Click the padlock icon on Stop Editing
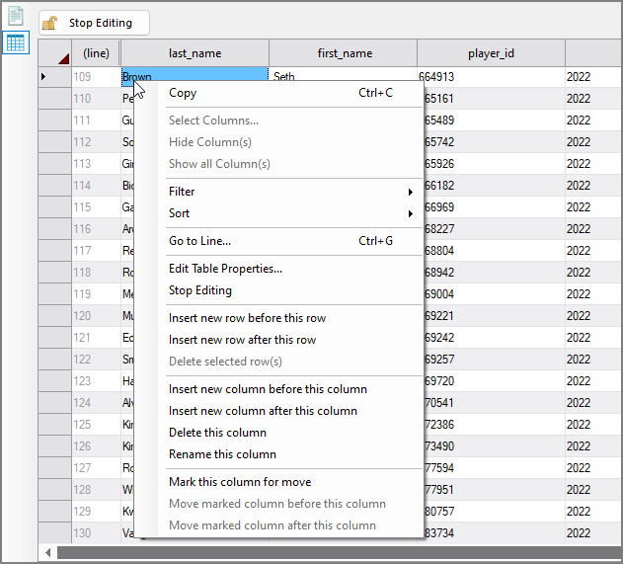This screenshot has width=623, height=564. pyautogui.click(x=49, y=23)
